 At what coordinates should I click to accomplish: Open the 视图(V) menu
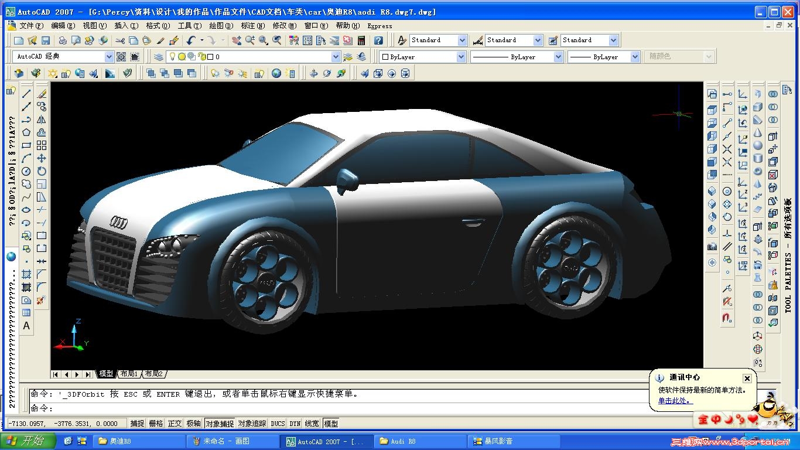point(94,26)
